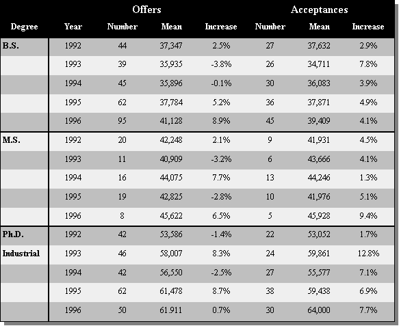Screen dimensions: 399x326
Task: Click B.S. 1996 offers mean 41,128
Action: [x=171, y=121]
